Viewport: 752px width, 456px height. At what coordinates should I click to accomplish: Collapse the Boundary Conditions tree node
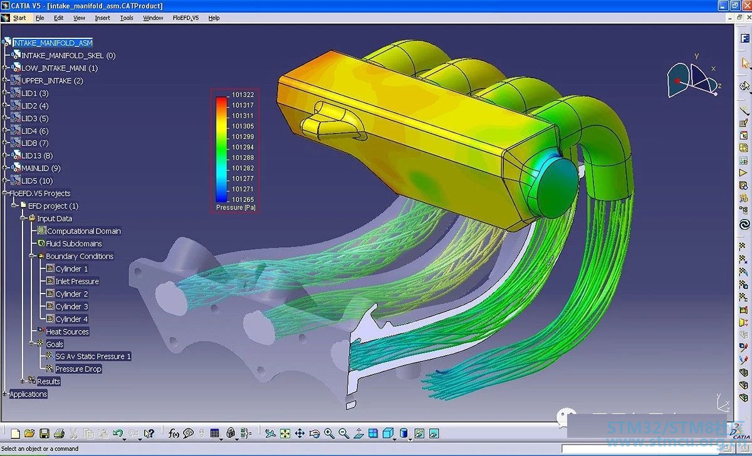coord(31,256)
